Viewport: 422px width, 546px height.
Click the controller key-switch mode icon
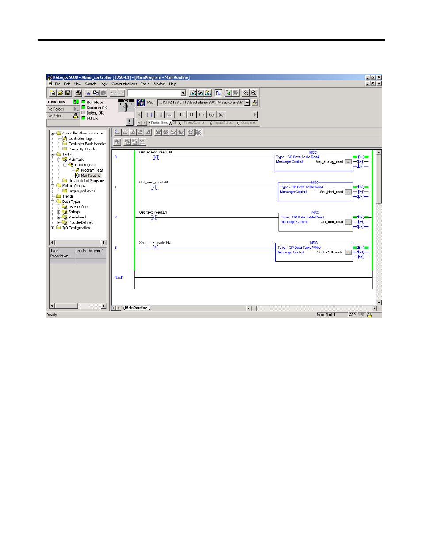[126, 106]
